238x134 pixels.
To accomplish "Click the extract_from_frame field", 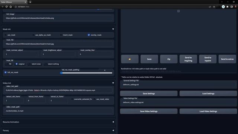I will [x=36, y=100].
